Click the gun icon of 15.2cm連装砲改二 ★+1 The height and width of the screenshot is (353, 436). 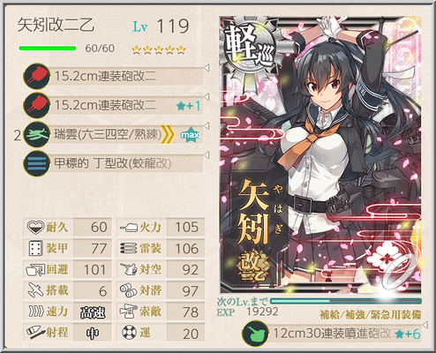coord(36,105)
